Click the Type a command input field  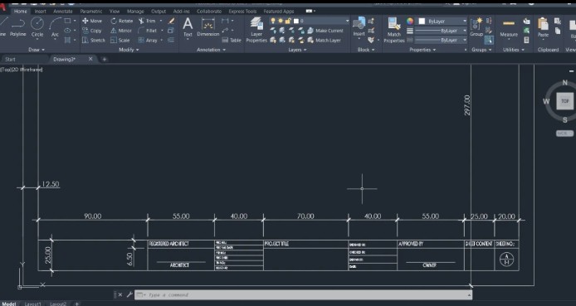click(x=303, y=294)
